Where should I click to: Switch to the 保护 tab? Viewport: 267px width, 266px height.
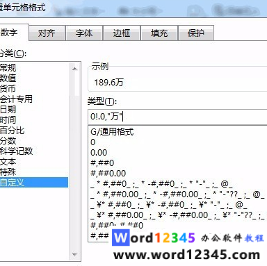tap(196, 33)
